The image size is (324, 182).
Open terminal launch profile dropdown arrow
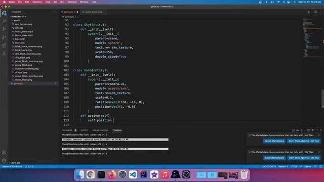pos(304,130)
